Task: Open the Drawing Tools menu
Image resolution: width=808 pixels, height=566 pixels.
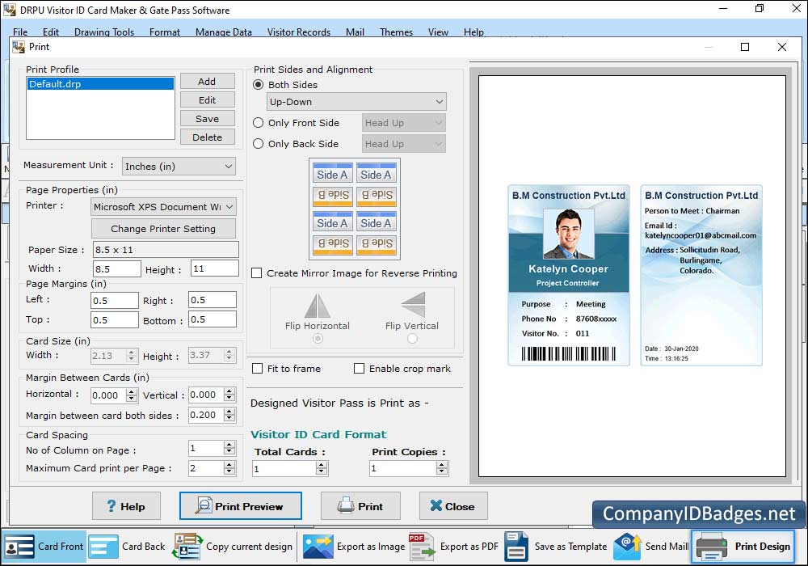Action: 104,32
